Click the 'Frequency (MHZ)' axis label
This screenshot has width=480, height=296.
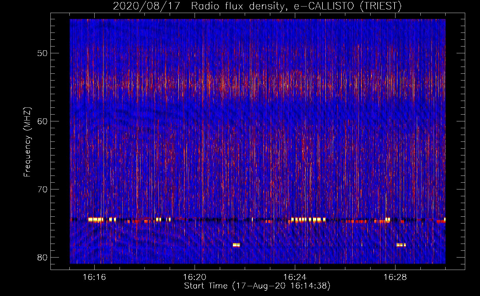(27, 142)
